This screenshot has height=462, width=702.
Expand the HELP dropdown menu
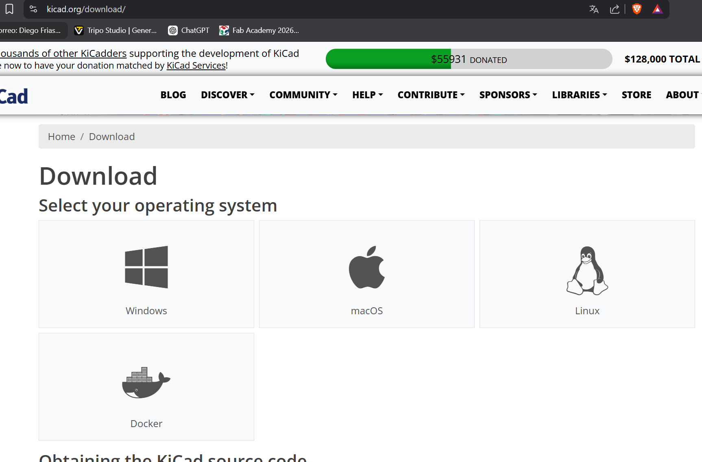point(368,95)
